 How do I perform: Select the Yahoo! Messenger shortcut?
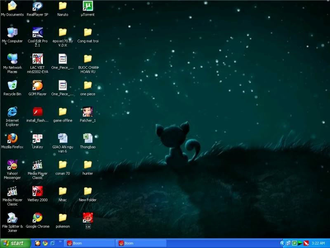pyautogui.click(x=12, y=169)
